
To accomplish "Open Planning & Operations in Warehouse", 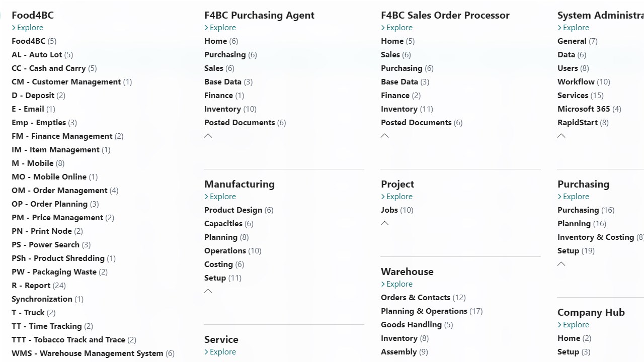I will tap(424, 311).
